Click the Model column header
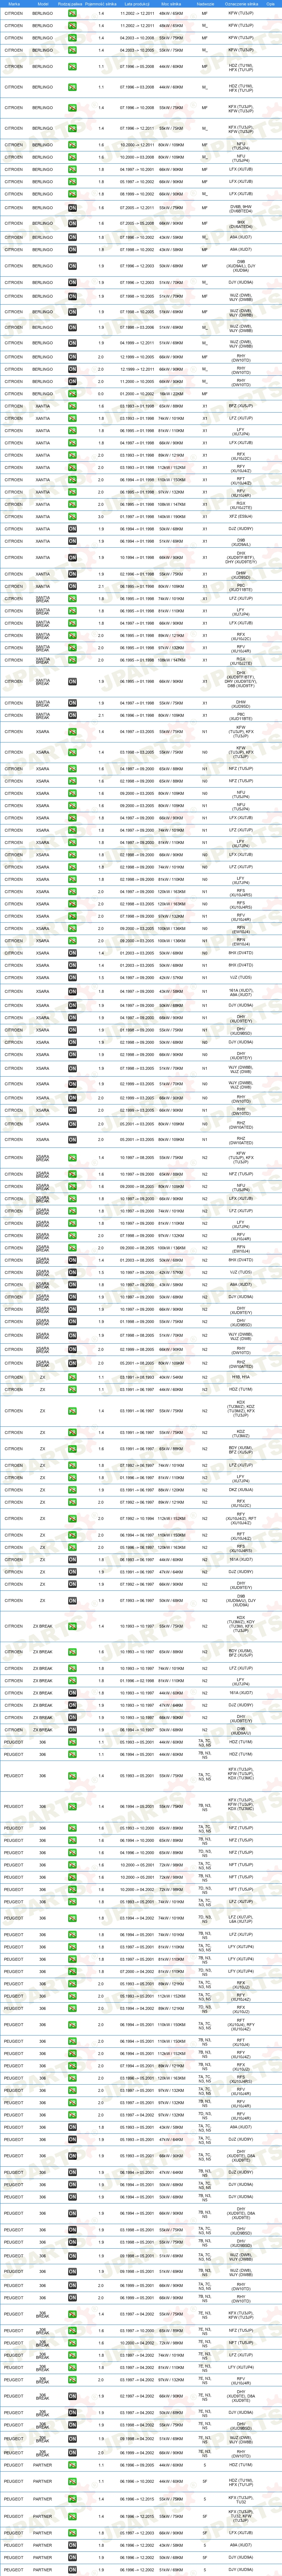 [x=43, y=4]
